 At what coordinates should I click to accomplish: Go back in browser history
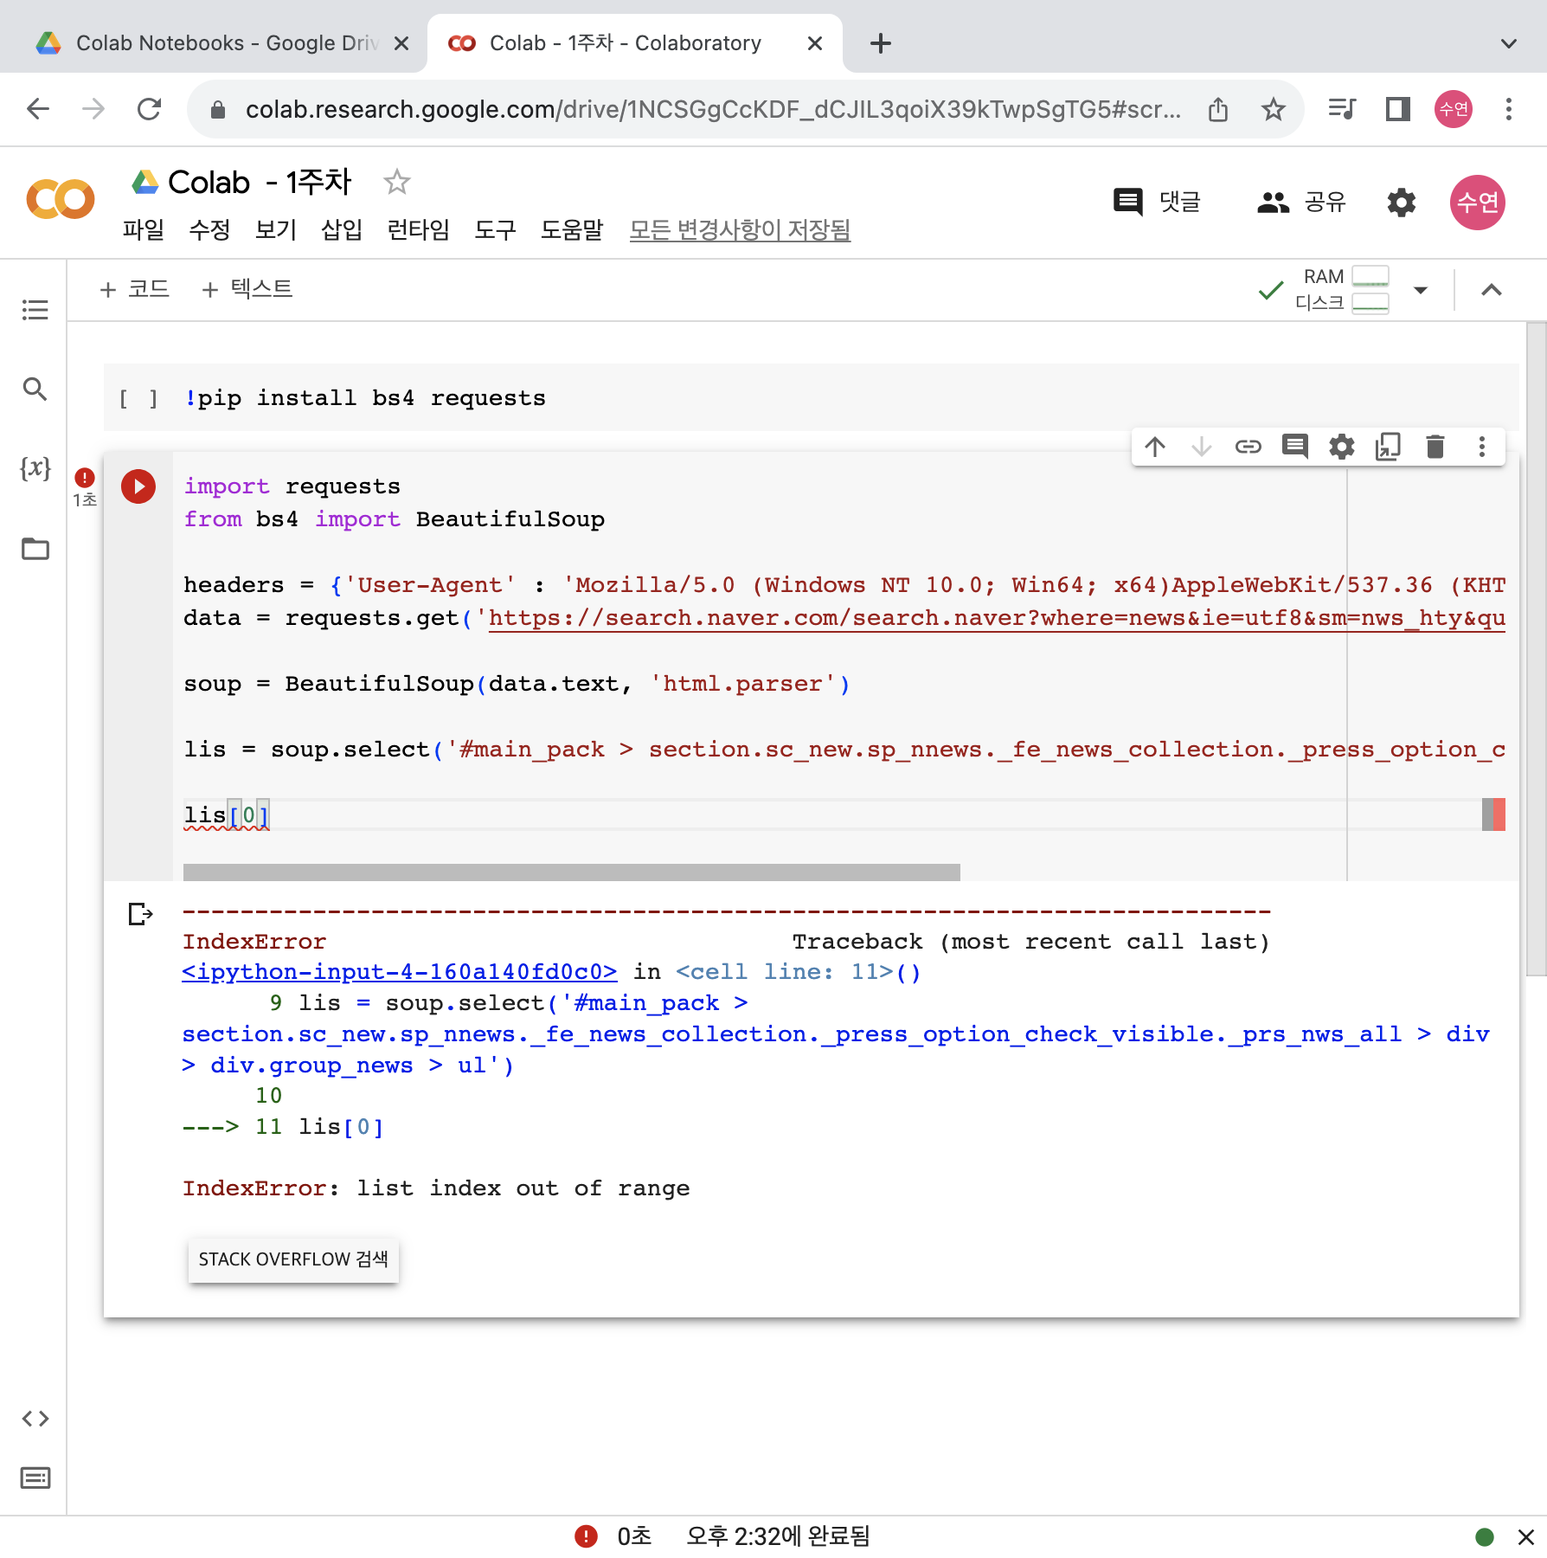click(x=38, y=109)
